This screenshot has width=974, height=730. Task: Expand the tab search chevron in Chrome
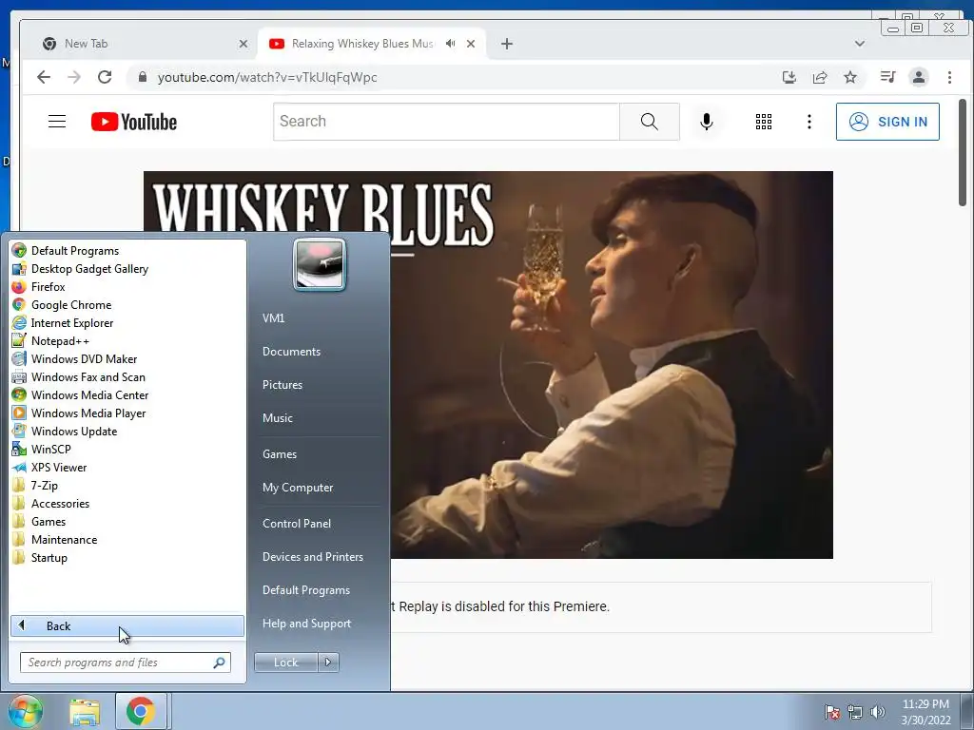(x=860, y=44)
